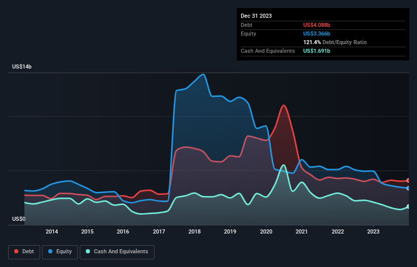Image resolution: width=417 pixels, height=267 pixels.
Task: Click the 2016 x-axis label
Action: click(123, 231)
